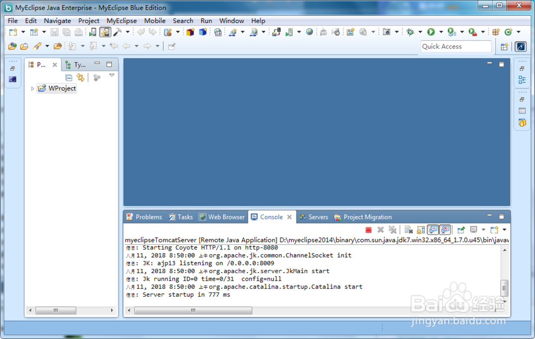Screen dimensions: 535x339
Task: Click the red Terminate button in Console
Action: (369, 230)
